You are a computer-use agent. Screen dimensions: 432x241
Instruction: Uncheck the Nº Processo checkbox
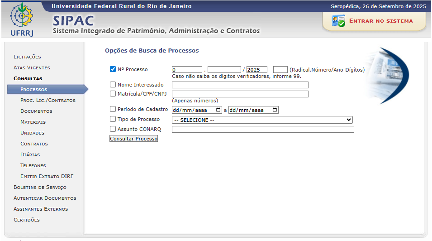113,69
